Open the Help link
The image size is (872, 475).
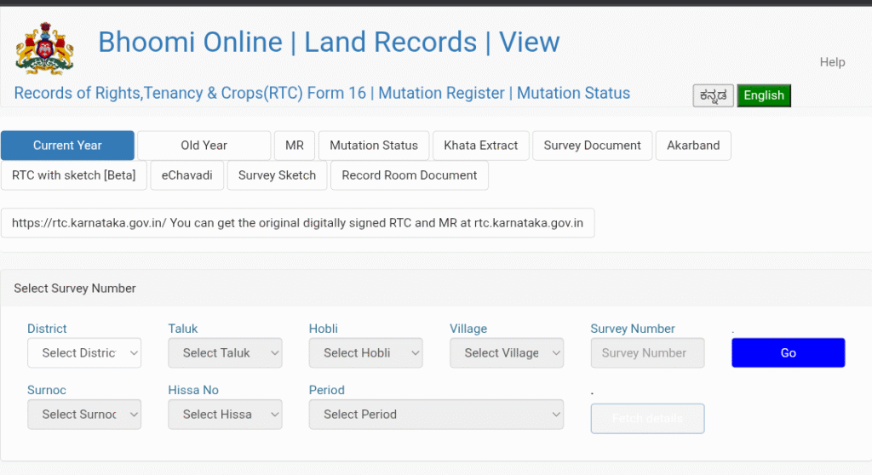[831, 62]
